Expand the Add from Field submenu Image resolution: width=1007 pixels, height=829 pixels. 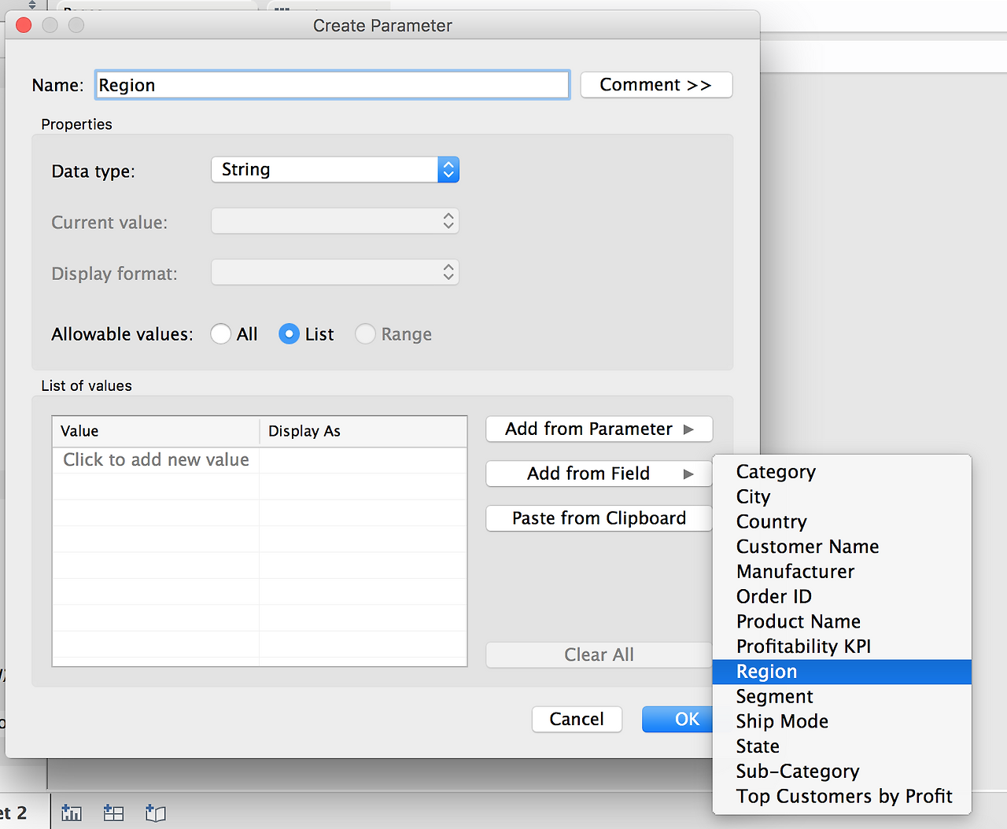pyautogui.click(x=599, y=473)
